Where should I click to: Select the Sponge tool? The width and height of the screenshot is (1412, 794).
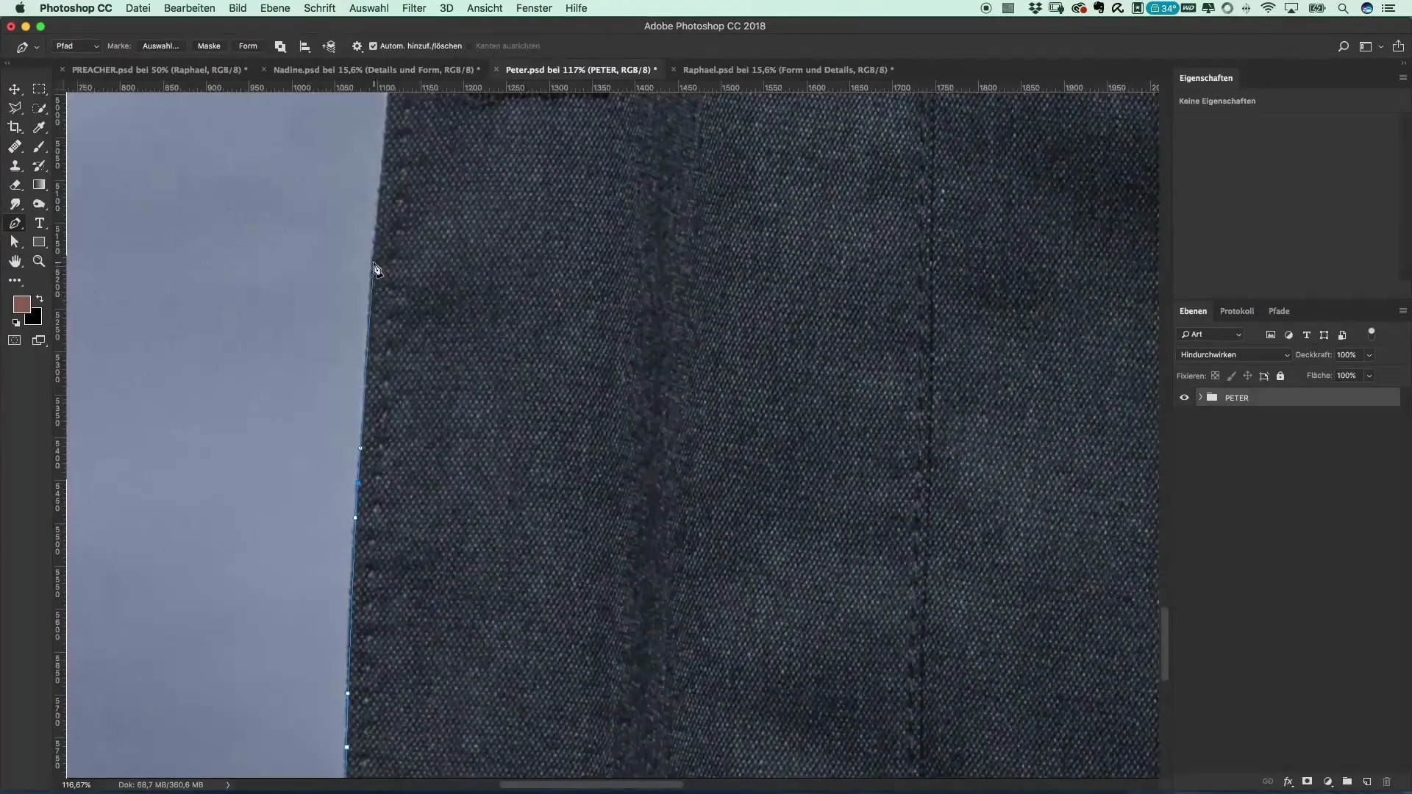point(39,204)
